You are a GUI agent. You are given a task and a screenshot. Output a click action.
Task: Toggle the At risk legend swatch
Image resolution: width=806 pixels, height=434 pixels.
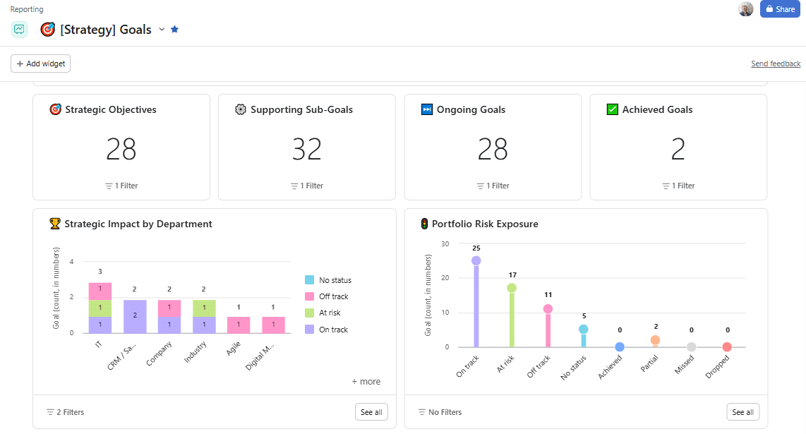(x=309, y=313)
